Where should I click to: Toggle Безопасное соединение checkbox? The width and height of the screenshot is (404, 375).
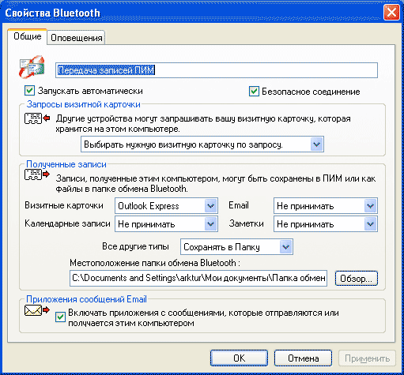(x=254, y=92)
